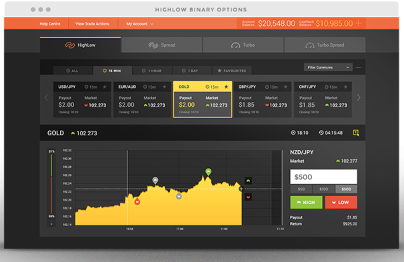Toggle the GOLD card favourite star
The height and width of the screenshot is (262, 404).
pyautogui.click(x=226, y=87)
